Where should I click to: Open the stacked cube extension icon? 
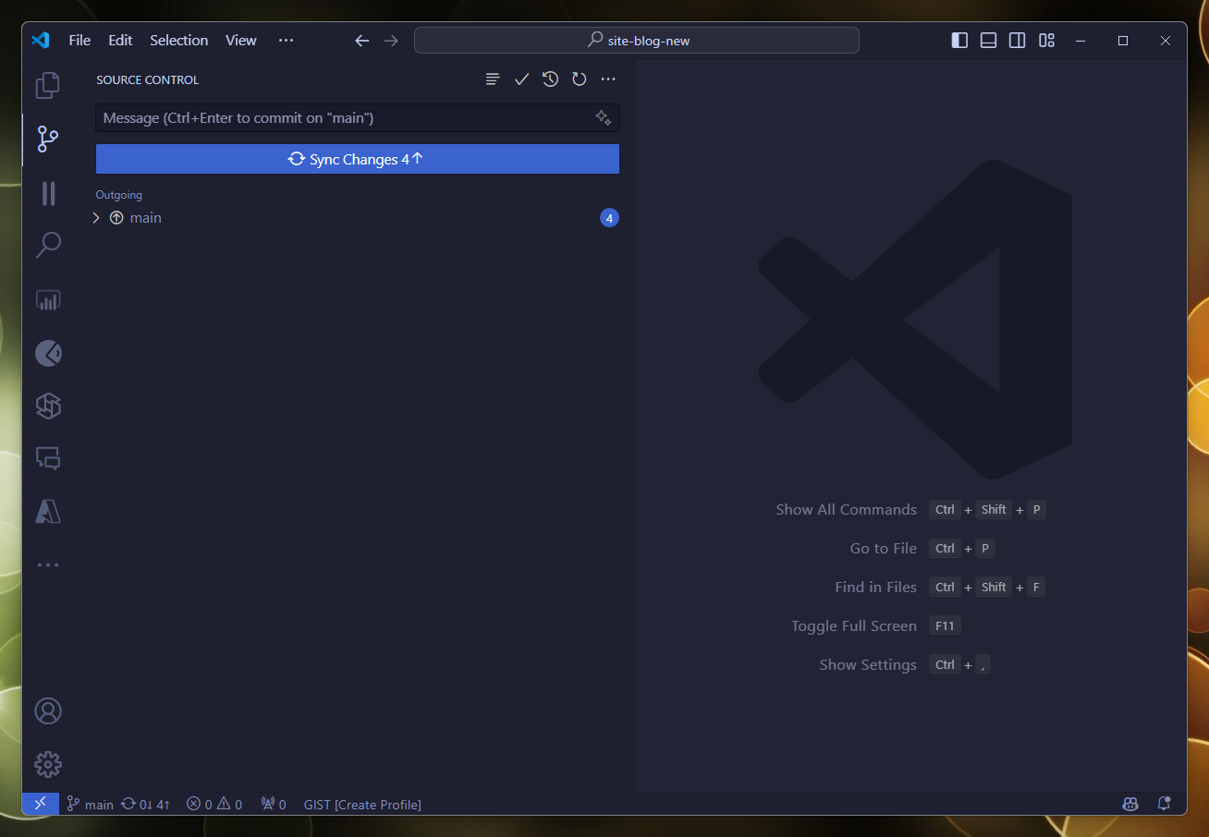[48, 406]
